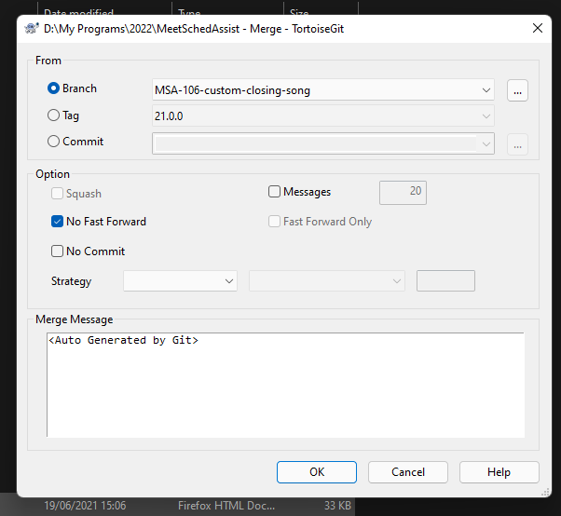The height and width of the screenshot is (516, 561).
Task: Select the Commit radio button
Action: (53, 142)
